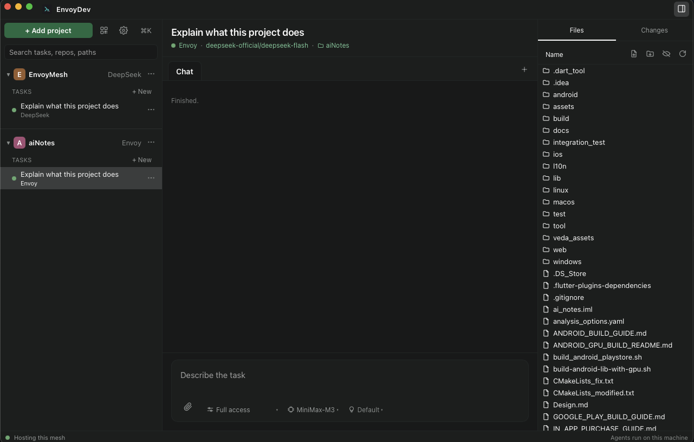Screen dimensions: 694x442
Task: Open the deepseek-official/deepseek-flash link
Action: click(257, 46)
